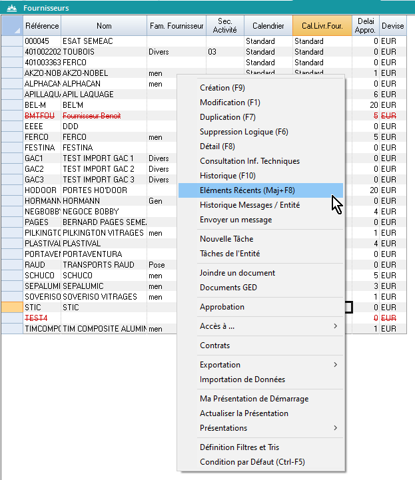Viewport: 415px width, 480px height.
Task: Select the STIC row header cell
Action: pyautogui.click(x=11, y=308)
